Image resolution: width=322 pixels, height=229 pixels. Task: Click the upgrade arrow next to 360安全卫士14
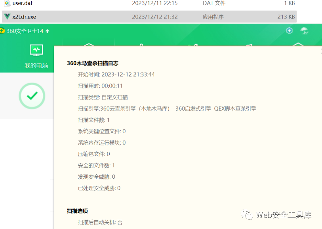[48, 31]
